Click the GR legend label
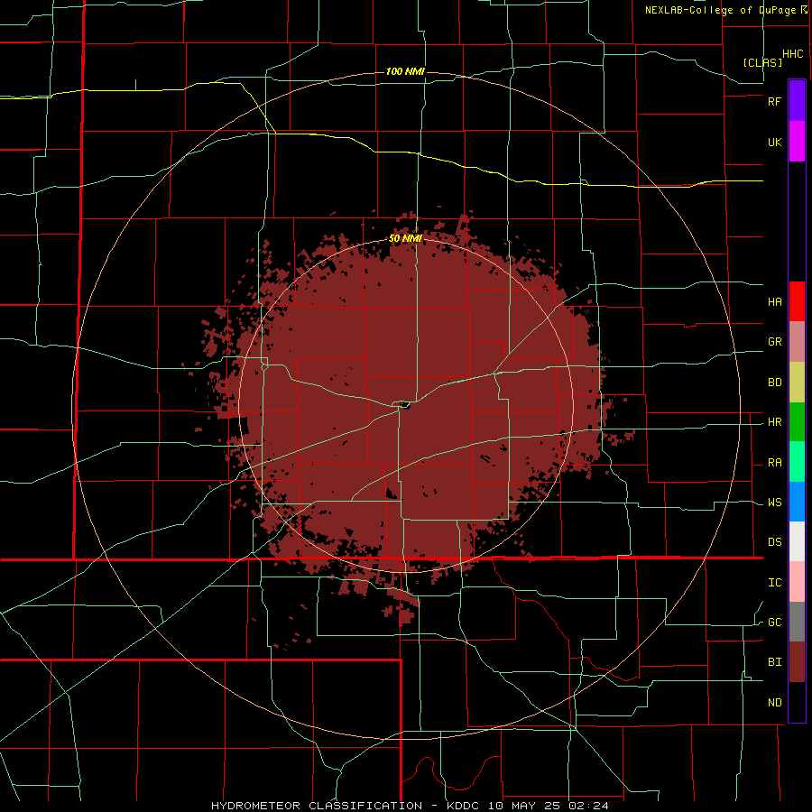 tap(774, 342)
